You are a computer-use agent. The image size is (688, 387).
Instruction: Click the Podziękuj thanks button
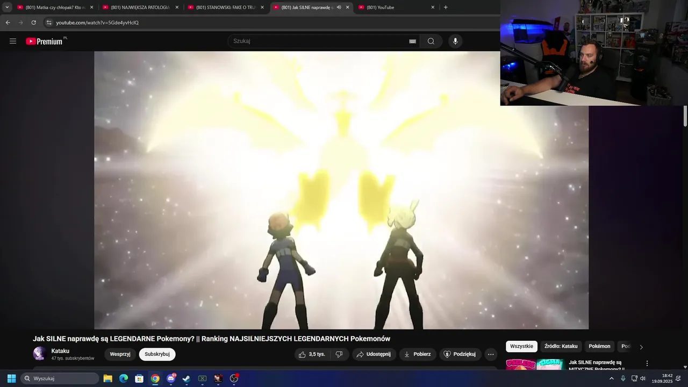[x=460, y=354]
